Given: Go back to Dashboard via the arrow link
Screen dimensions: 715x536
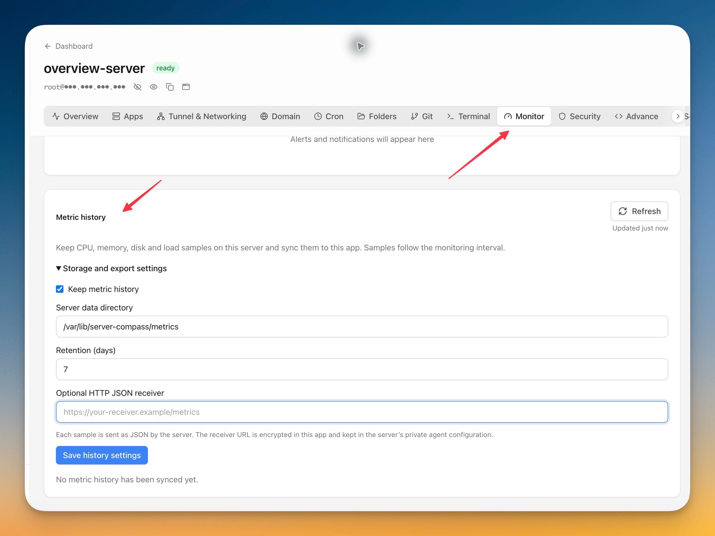Looking at the screenshot, I should pos(68,46).
